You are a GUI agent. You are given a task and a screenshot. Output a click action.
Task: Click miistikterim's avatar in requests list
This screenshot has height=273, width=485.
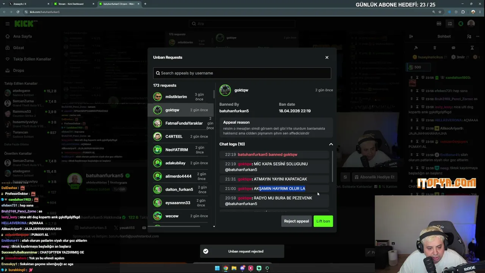[157, 97]
